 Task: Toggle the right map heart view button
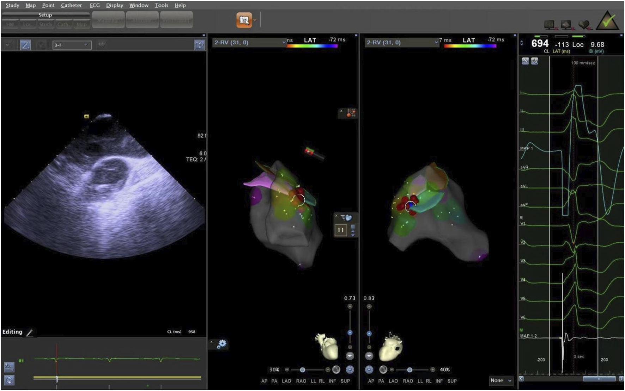369,356
